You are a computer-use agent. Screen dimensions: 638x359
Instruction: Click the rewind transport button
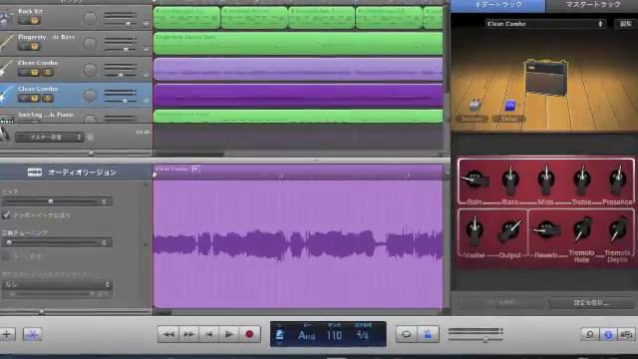(x=168, y=334)
